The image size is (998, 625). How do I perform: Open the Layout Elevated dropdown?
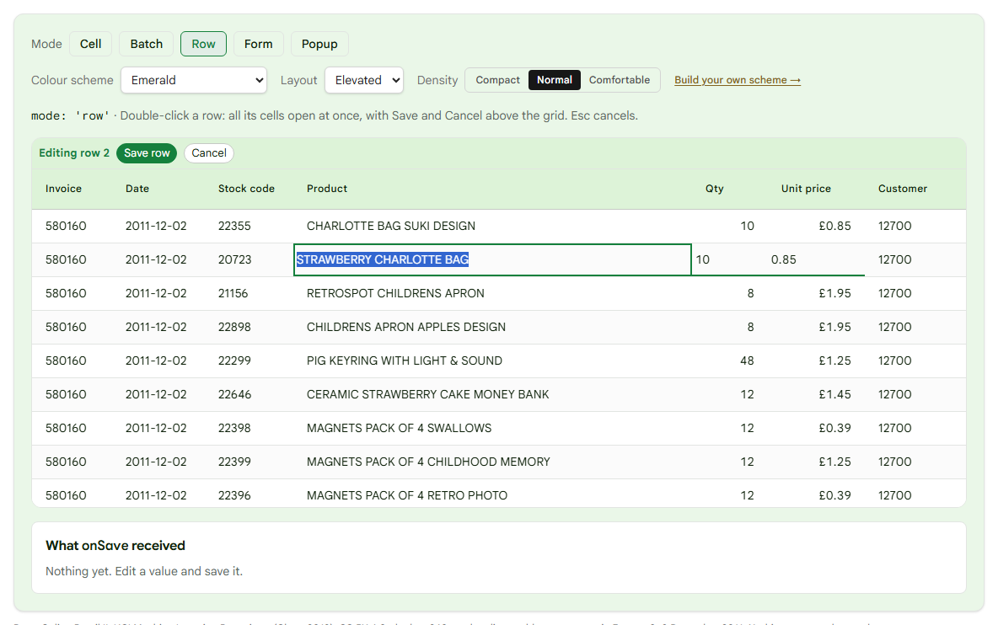coord(364,80)
